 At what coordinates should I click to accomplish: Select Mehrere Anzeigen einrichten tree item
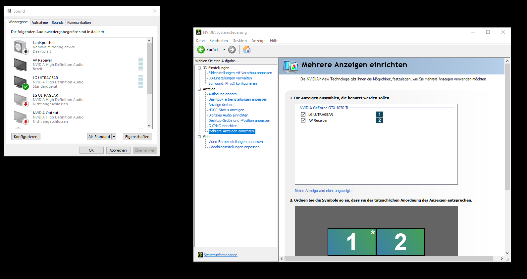click(x=232, y=131)
